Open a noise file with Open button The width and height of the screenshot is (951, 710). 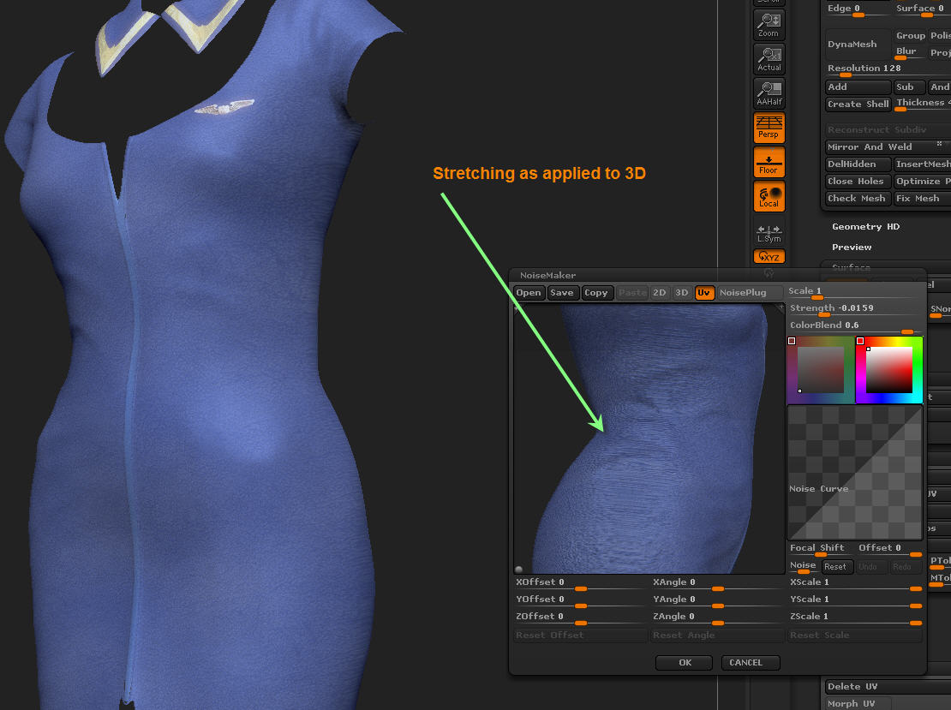point(529,293)
